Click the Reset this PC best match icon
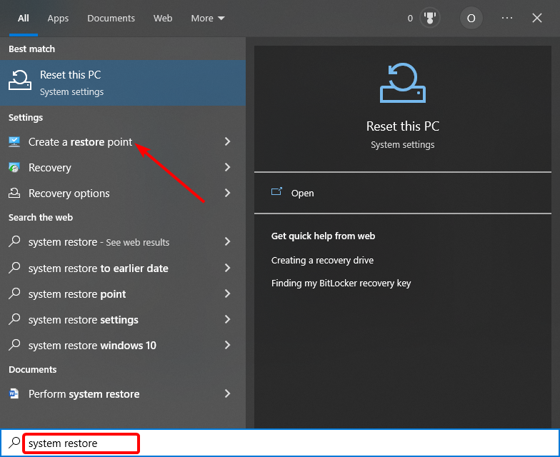Viewport: 560px width, 457px height. 20,80
